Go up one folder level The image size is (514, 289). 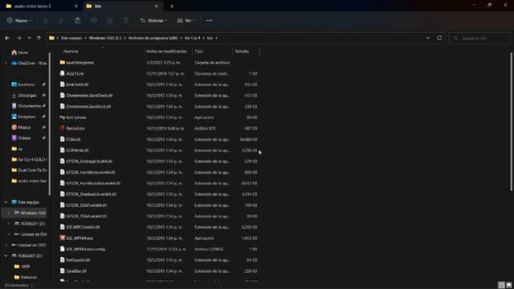[39, 38]
